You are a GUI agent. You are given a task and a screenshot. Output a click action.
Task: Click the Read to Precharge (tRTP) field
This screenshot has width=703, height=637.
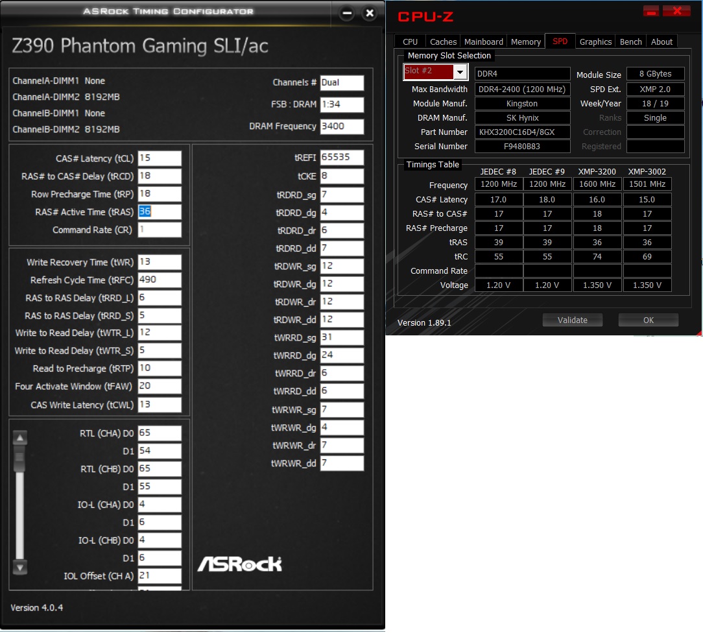[160, 368]
